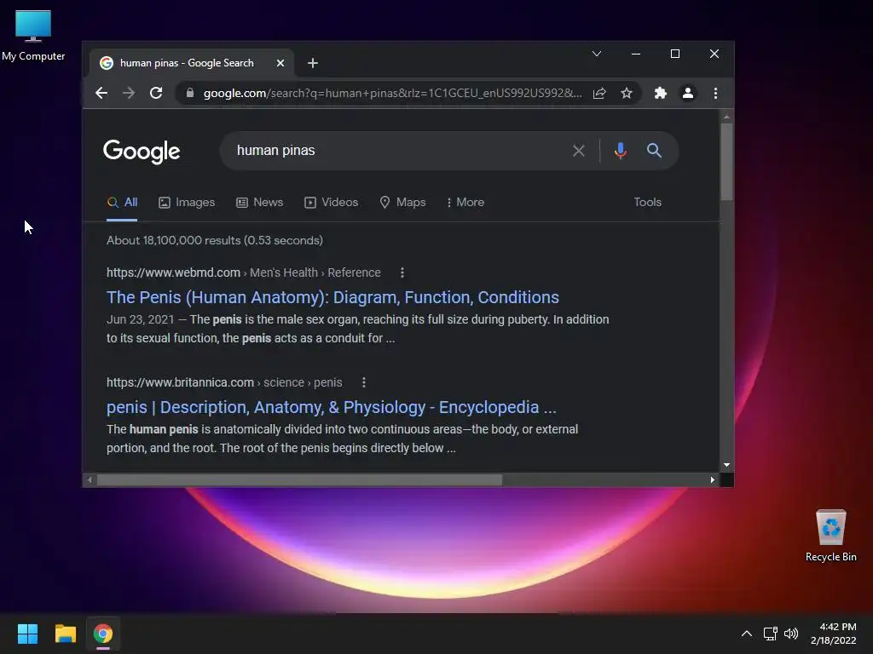Open the Chrome Extensions puzzle menu
This screenshot has width=873, height=654.
click(x=661, y=93)
